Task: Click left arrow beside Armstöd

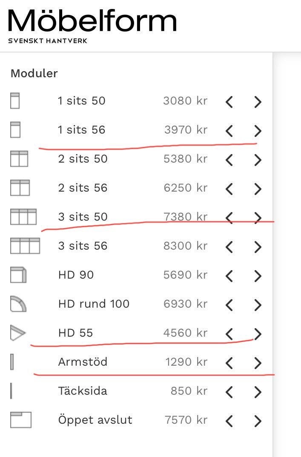Action: click(229, 363)
